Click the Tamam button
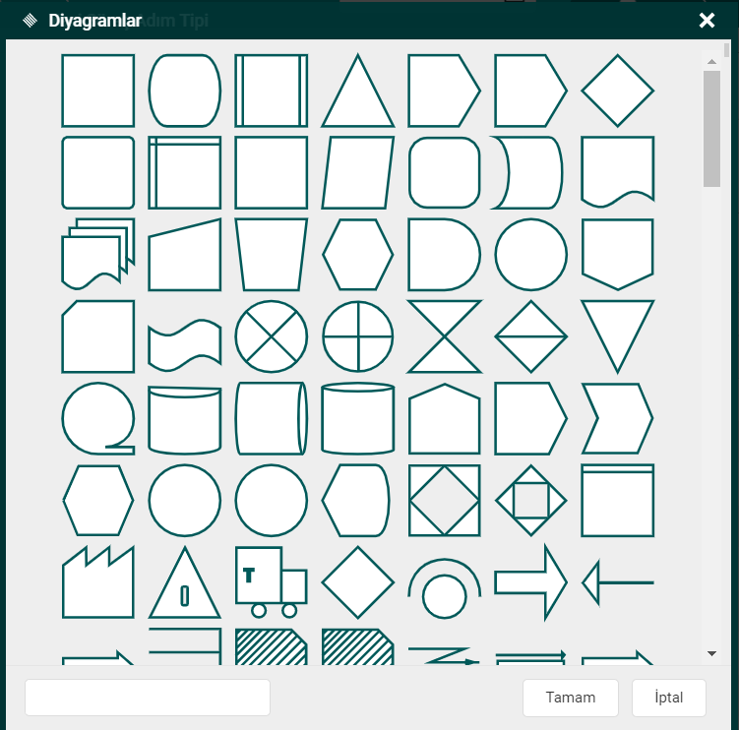 pyautogui.click(x=571, y=698)
